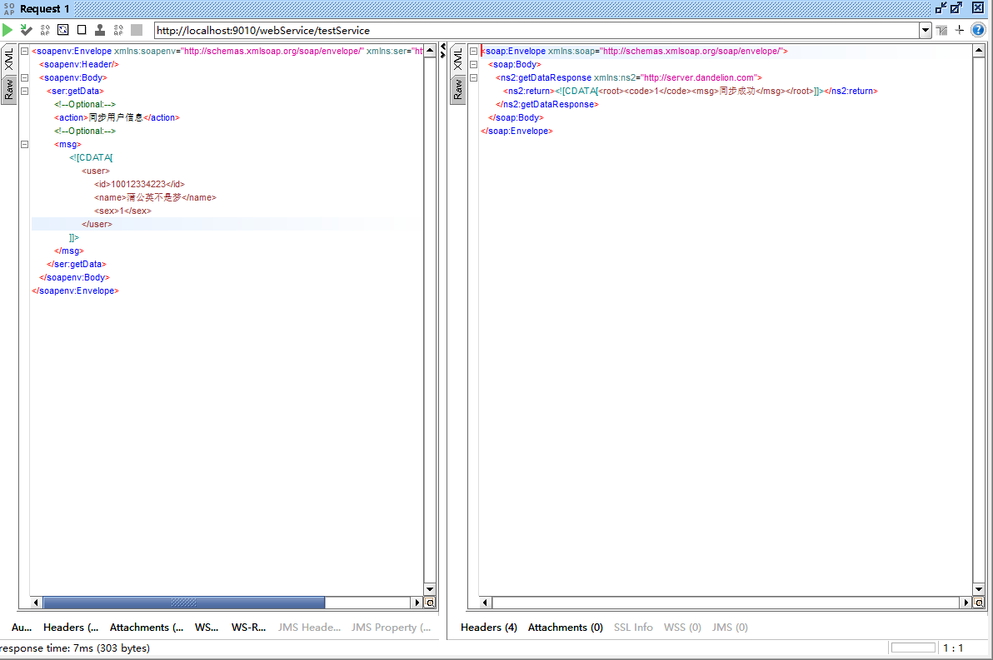Click the <soapenv:Header/> line
Screen dimensions: 993x660
tap(79, 64)
